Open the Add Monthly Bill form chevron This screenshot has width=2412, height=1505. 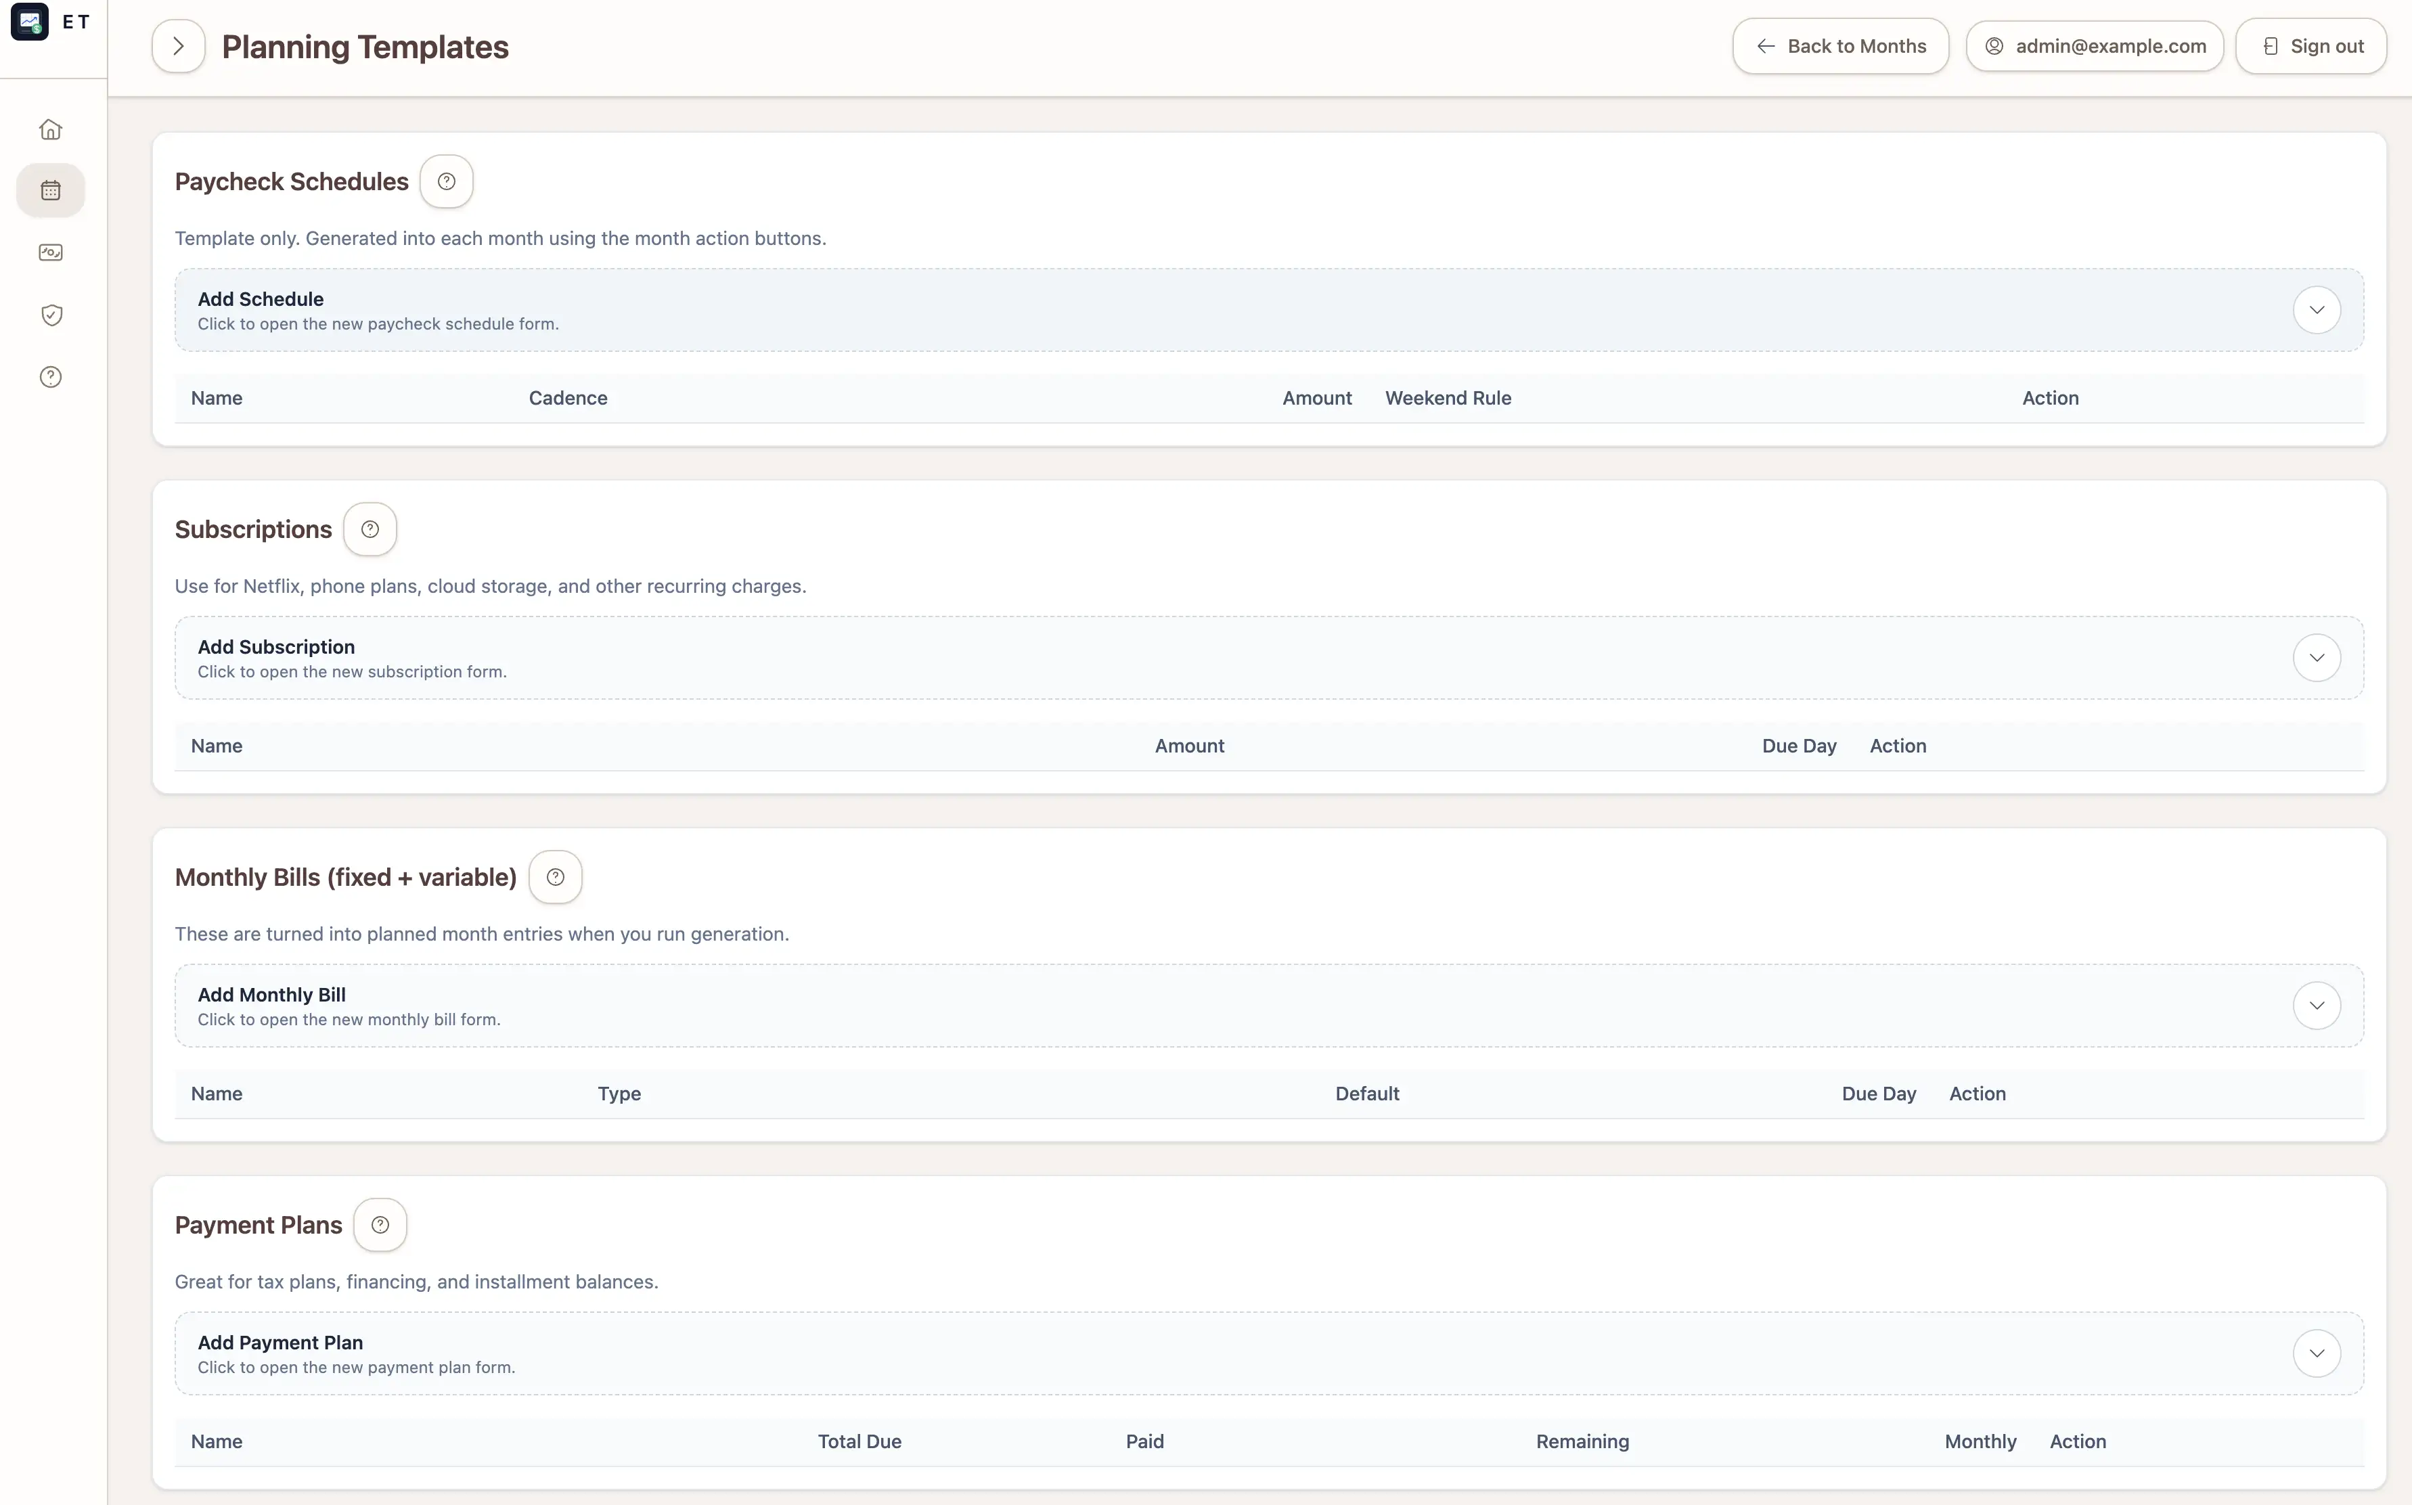[2317, 1006]
